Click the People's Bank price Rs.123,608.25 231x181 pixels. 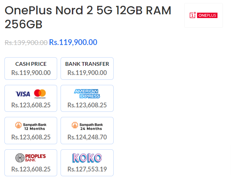[x=31, y=169]
